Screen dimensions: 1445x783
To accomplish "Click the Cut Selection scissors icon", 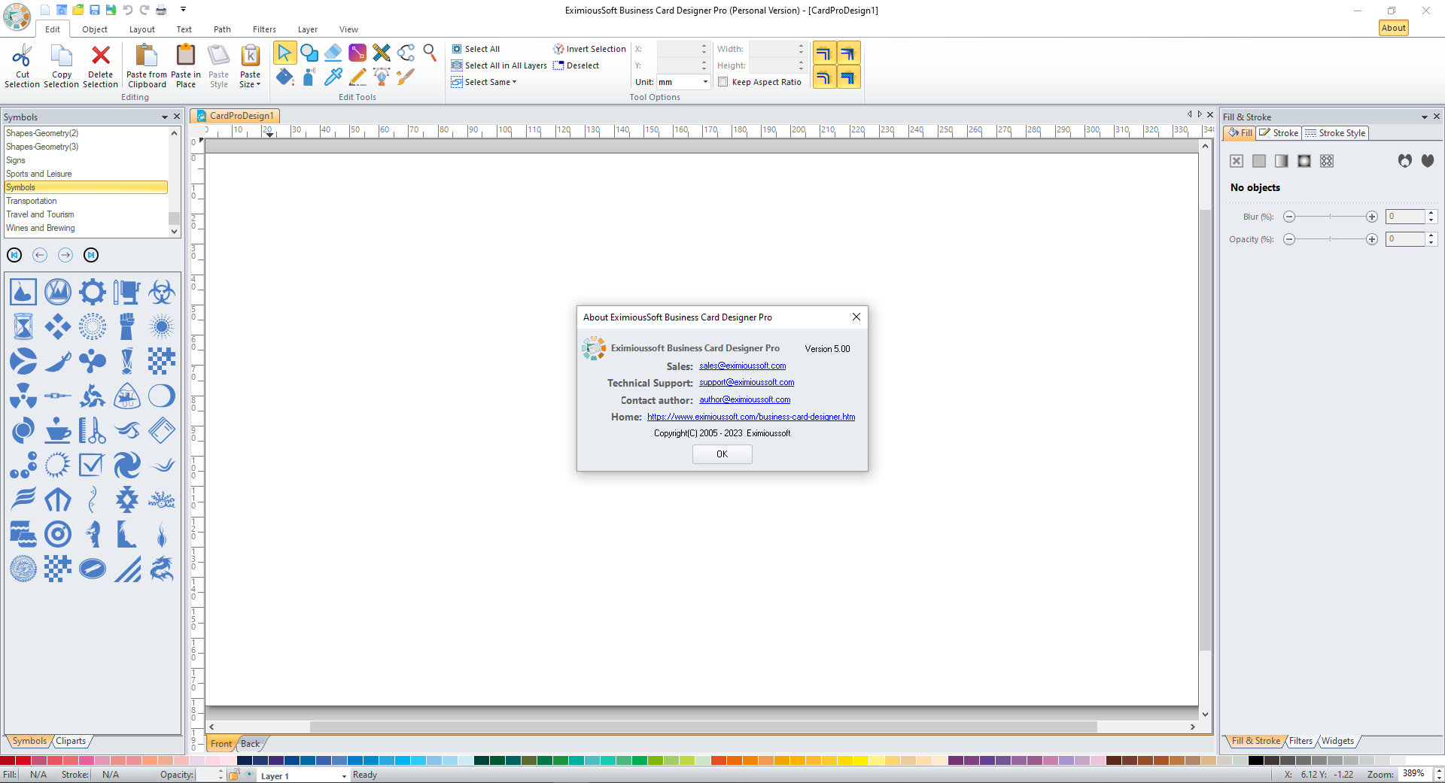I will (x=23, y=56).
